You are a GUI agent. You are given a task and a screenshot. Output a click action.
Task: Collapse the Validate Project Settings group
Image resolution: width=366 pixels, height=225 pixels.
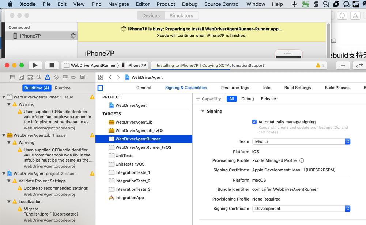(9, 181)
